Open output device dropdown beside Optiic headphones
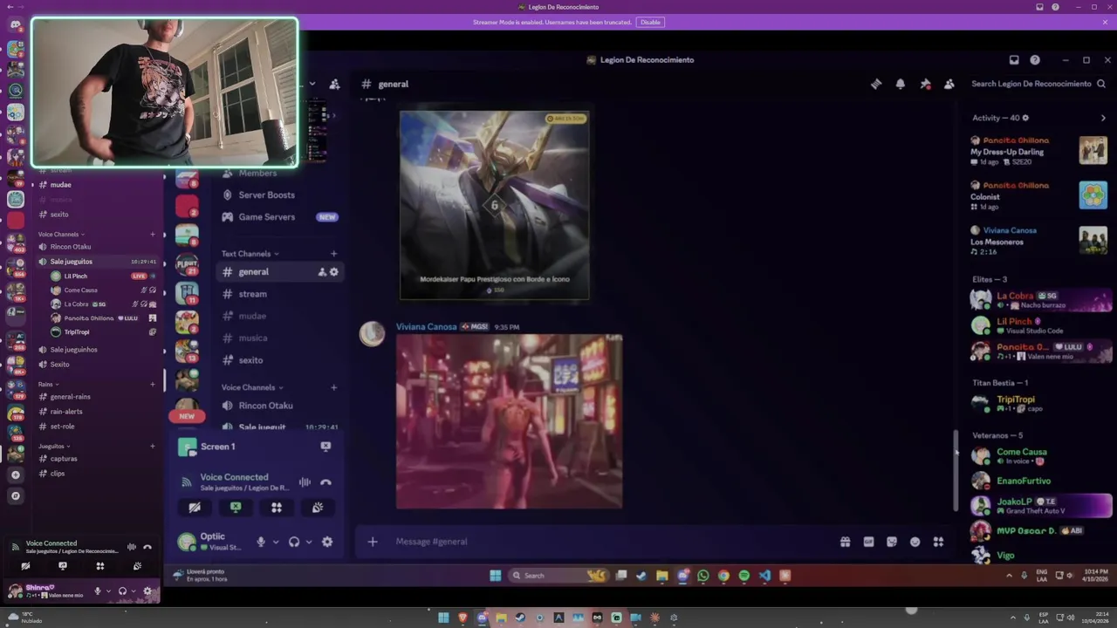The height and width of the screenshot is (628, 1117). point(309,542)
